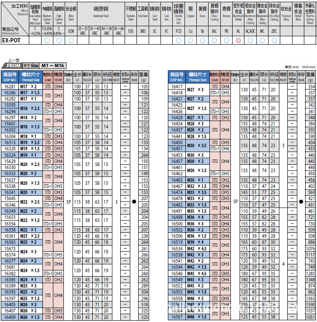Click the EX-POT product label
Viewport: 317px width, 322px height.
(x=11, y=41)
